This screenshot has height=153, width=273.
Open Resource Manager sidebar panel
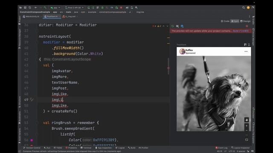click(20, 39)
